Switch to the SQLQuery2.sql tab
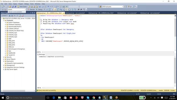The image size is (177, 100). [x=127, y=13]
